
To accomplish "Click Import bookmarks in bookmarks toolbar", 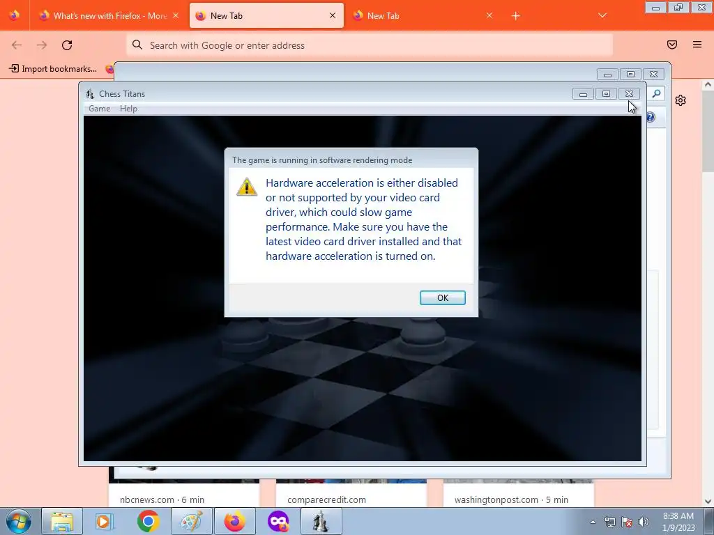I will 53,69.
